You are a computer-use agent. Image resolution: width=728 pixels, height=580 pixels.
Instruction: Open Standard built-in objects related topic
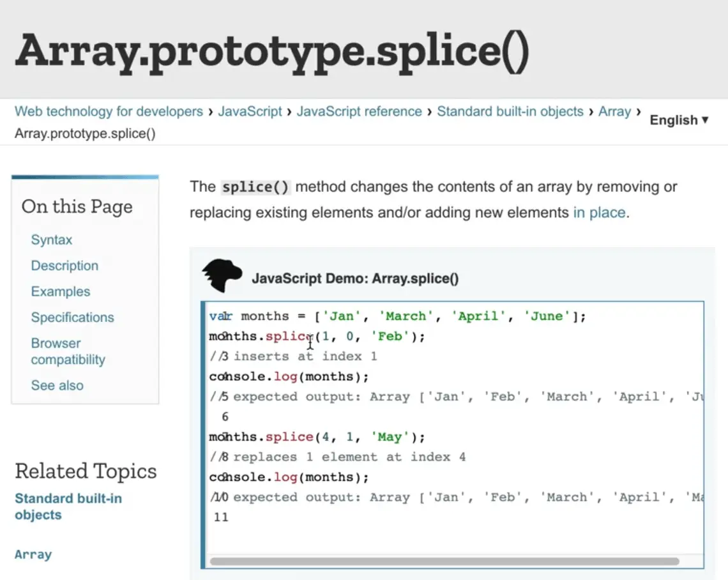point(68,507)
